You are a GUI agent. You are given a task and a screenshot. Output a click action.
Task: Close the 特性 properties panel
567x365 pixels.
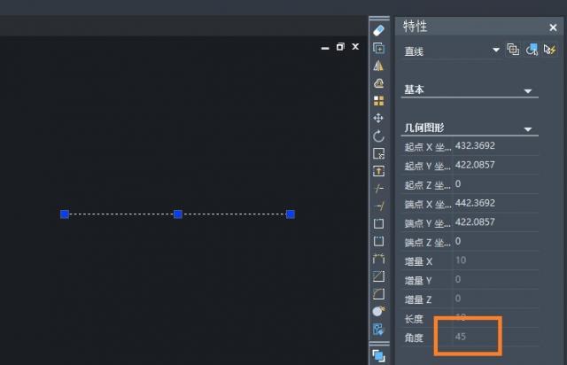click(553, 27)
